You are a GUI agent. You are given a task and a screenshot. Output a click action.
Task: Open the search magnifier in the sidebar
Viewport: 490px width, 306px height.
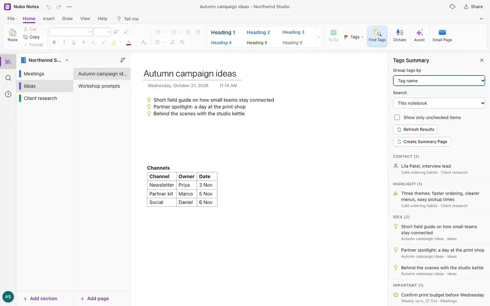[8, 78]
